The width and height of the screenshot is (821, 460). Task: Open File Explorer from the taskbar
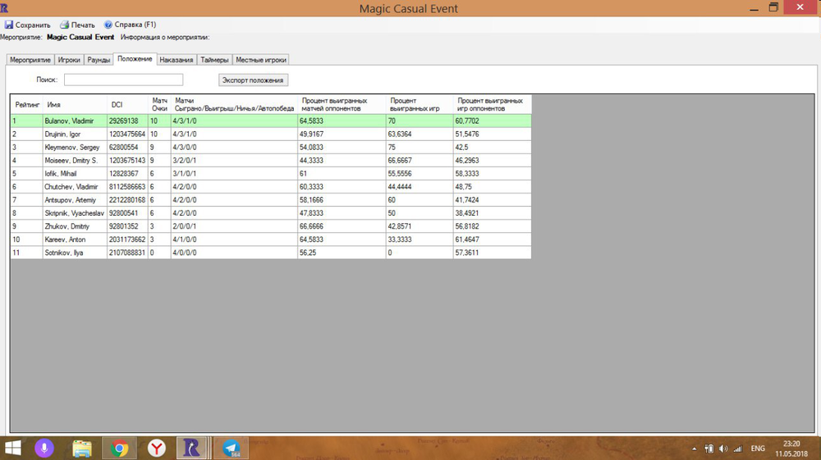click(81, 448)
